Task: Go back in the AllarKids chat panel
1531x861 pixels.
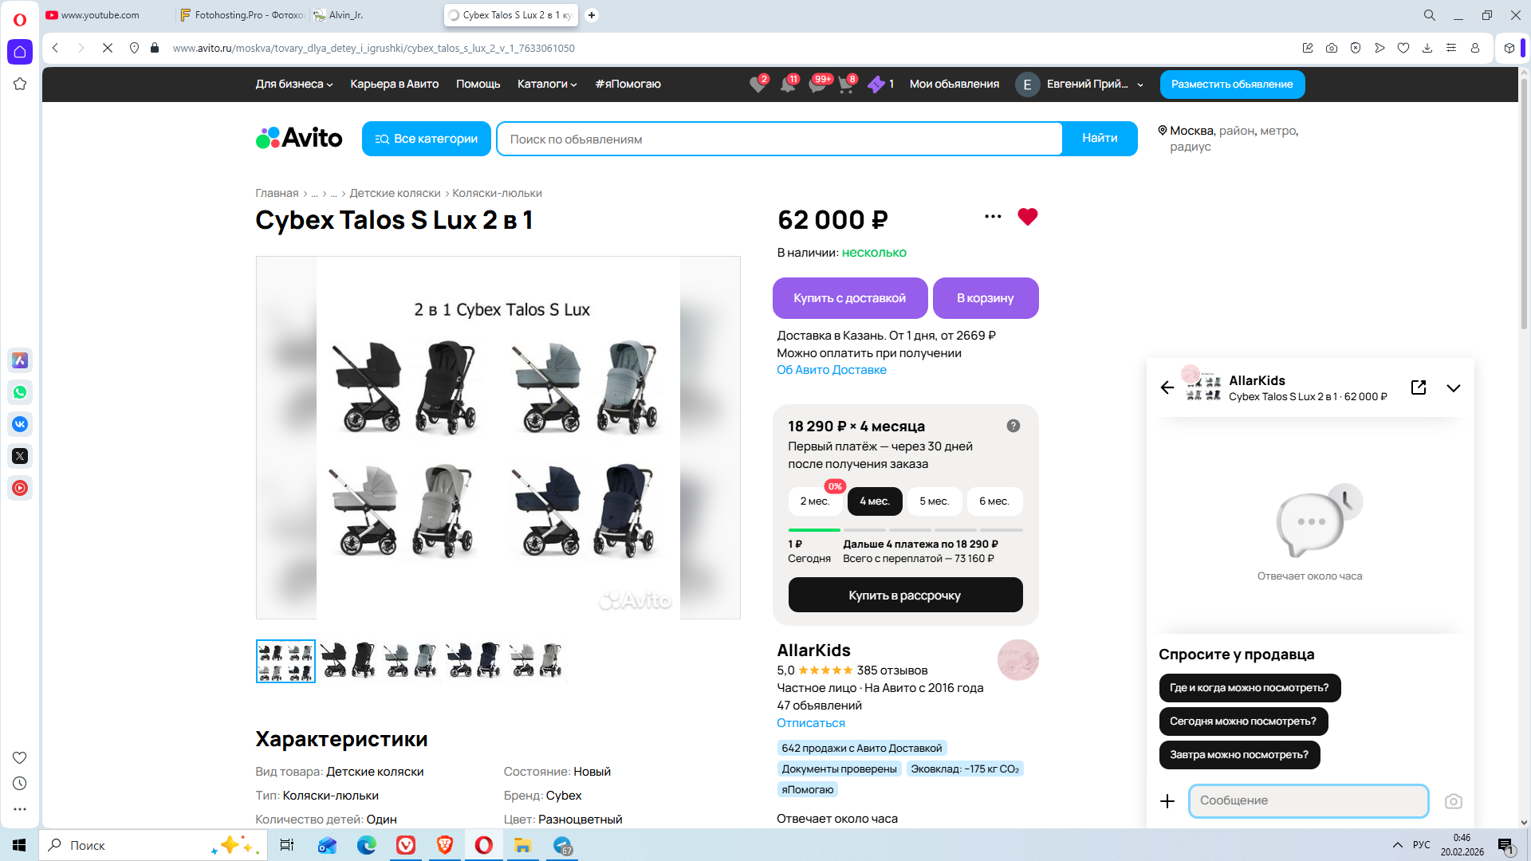Action: click(x=1167, y=387)
